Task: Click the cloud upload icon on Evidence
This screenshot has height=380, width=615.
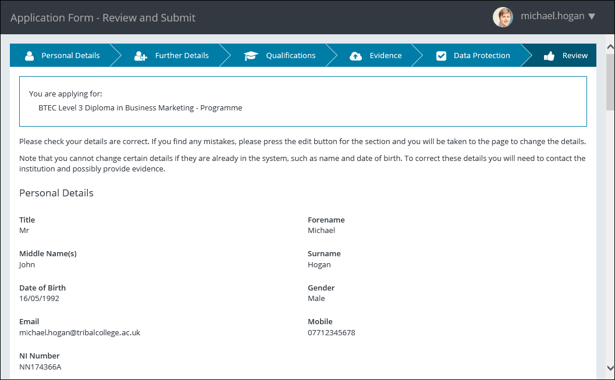Action: click(356, 55)
